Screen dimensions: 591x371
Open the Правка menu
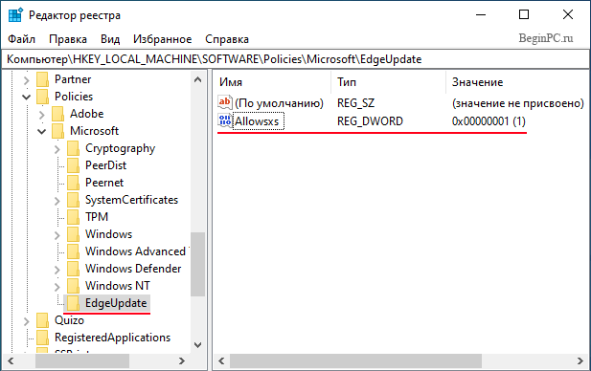coord(68,39)
